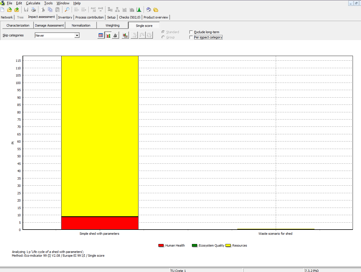Click the Weighting button

pos(112,25)
